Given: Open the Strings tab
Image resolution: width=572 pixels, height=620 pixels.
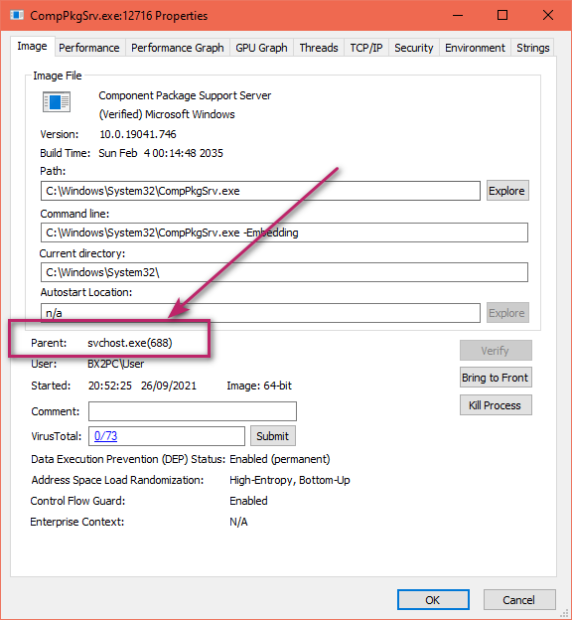Looking at the screenshot, I should point(532,48).
